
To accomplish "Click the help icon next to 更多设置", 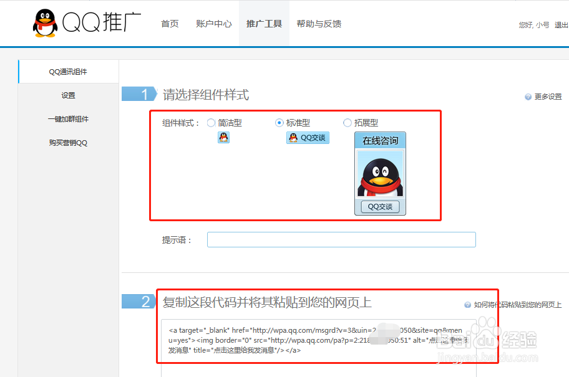I will coord(529,97).
